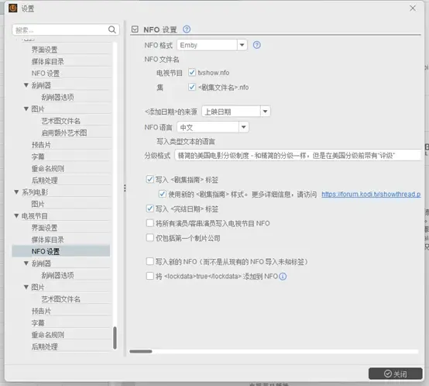Click the 关闭 button
The image size is (429, 386).
tap(396, 374)
